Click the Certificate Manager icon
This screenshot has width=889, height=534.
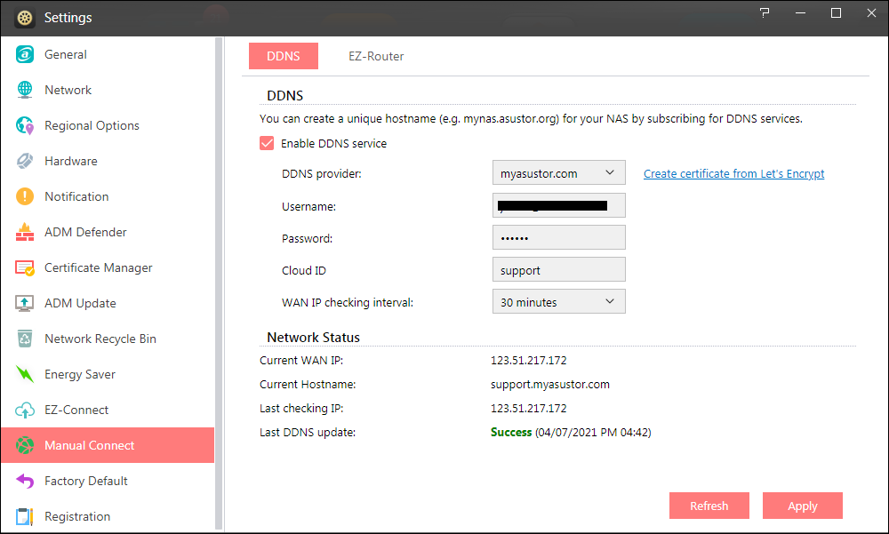tap(24, 267)
